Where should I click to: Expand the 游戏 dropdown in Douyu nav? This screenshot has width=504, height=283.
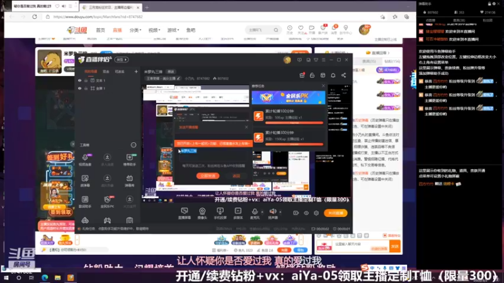pyautogui.click(x=173, y=30)
